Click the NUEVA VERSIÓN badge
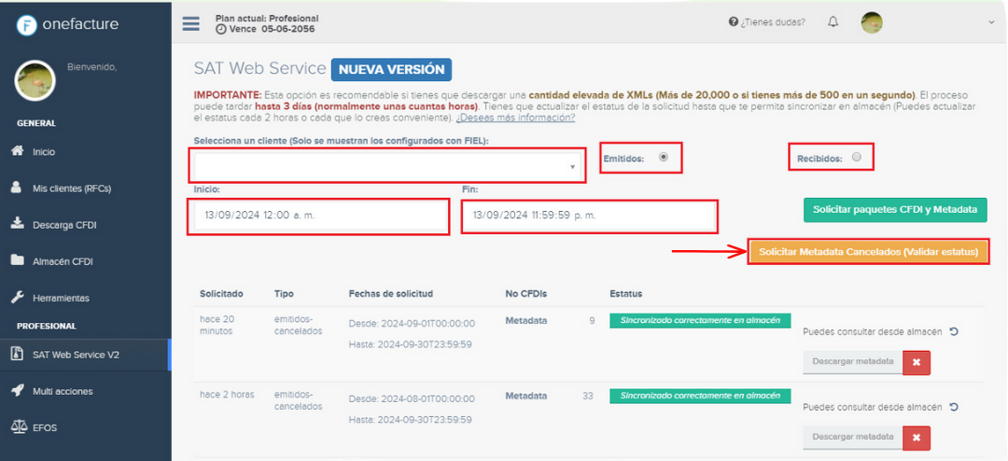This screenshot has height=461, width=1008. click(x=391, y=69)
